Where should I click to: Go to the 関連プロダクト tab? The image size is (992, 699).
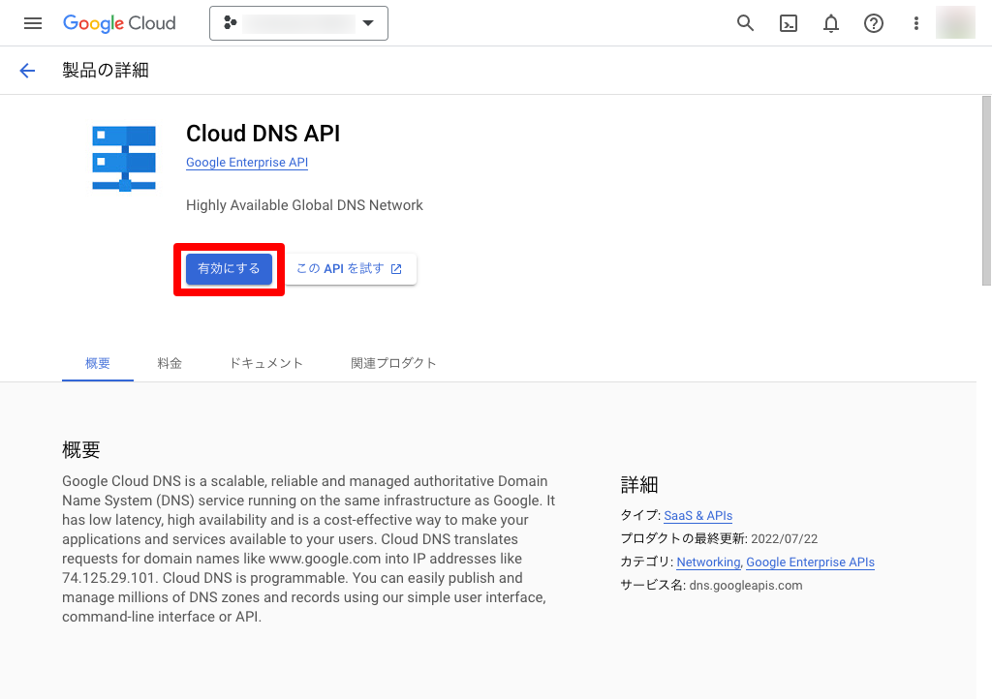click(393, 363)
